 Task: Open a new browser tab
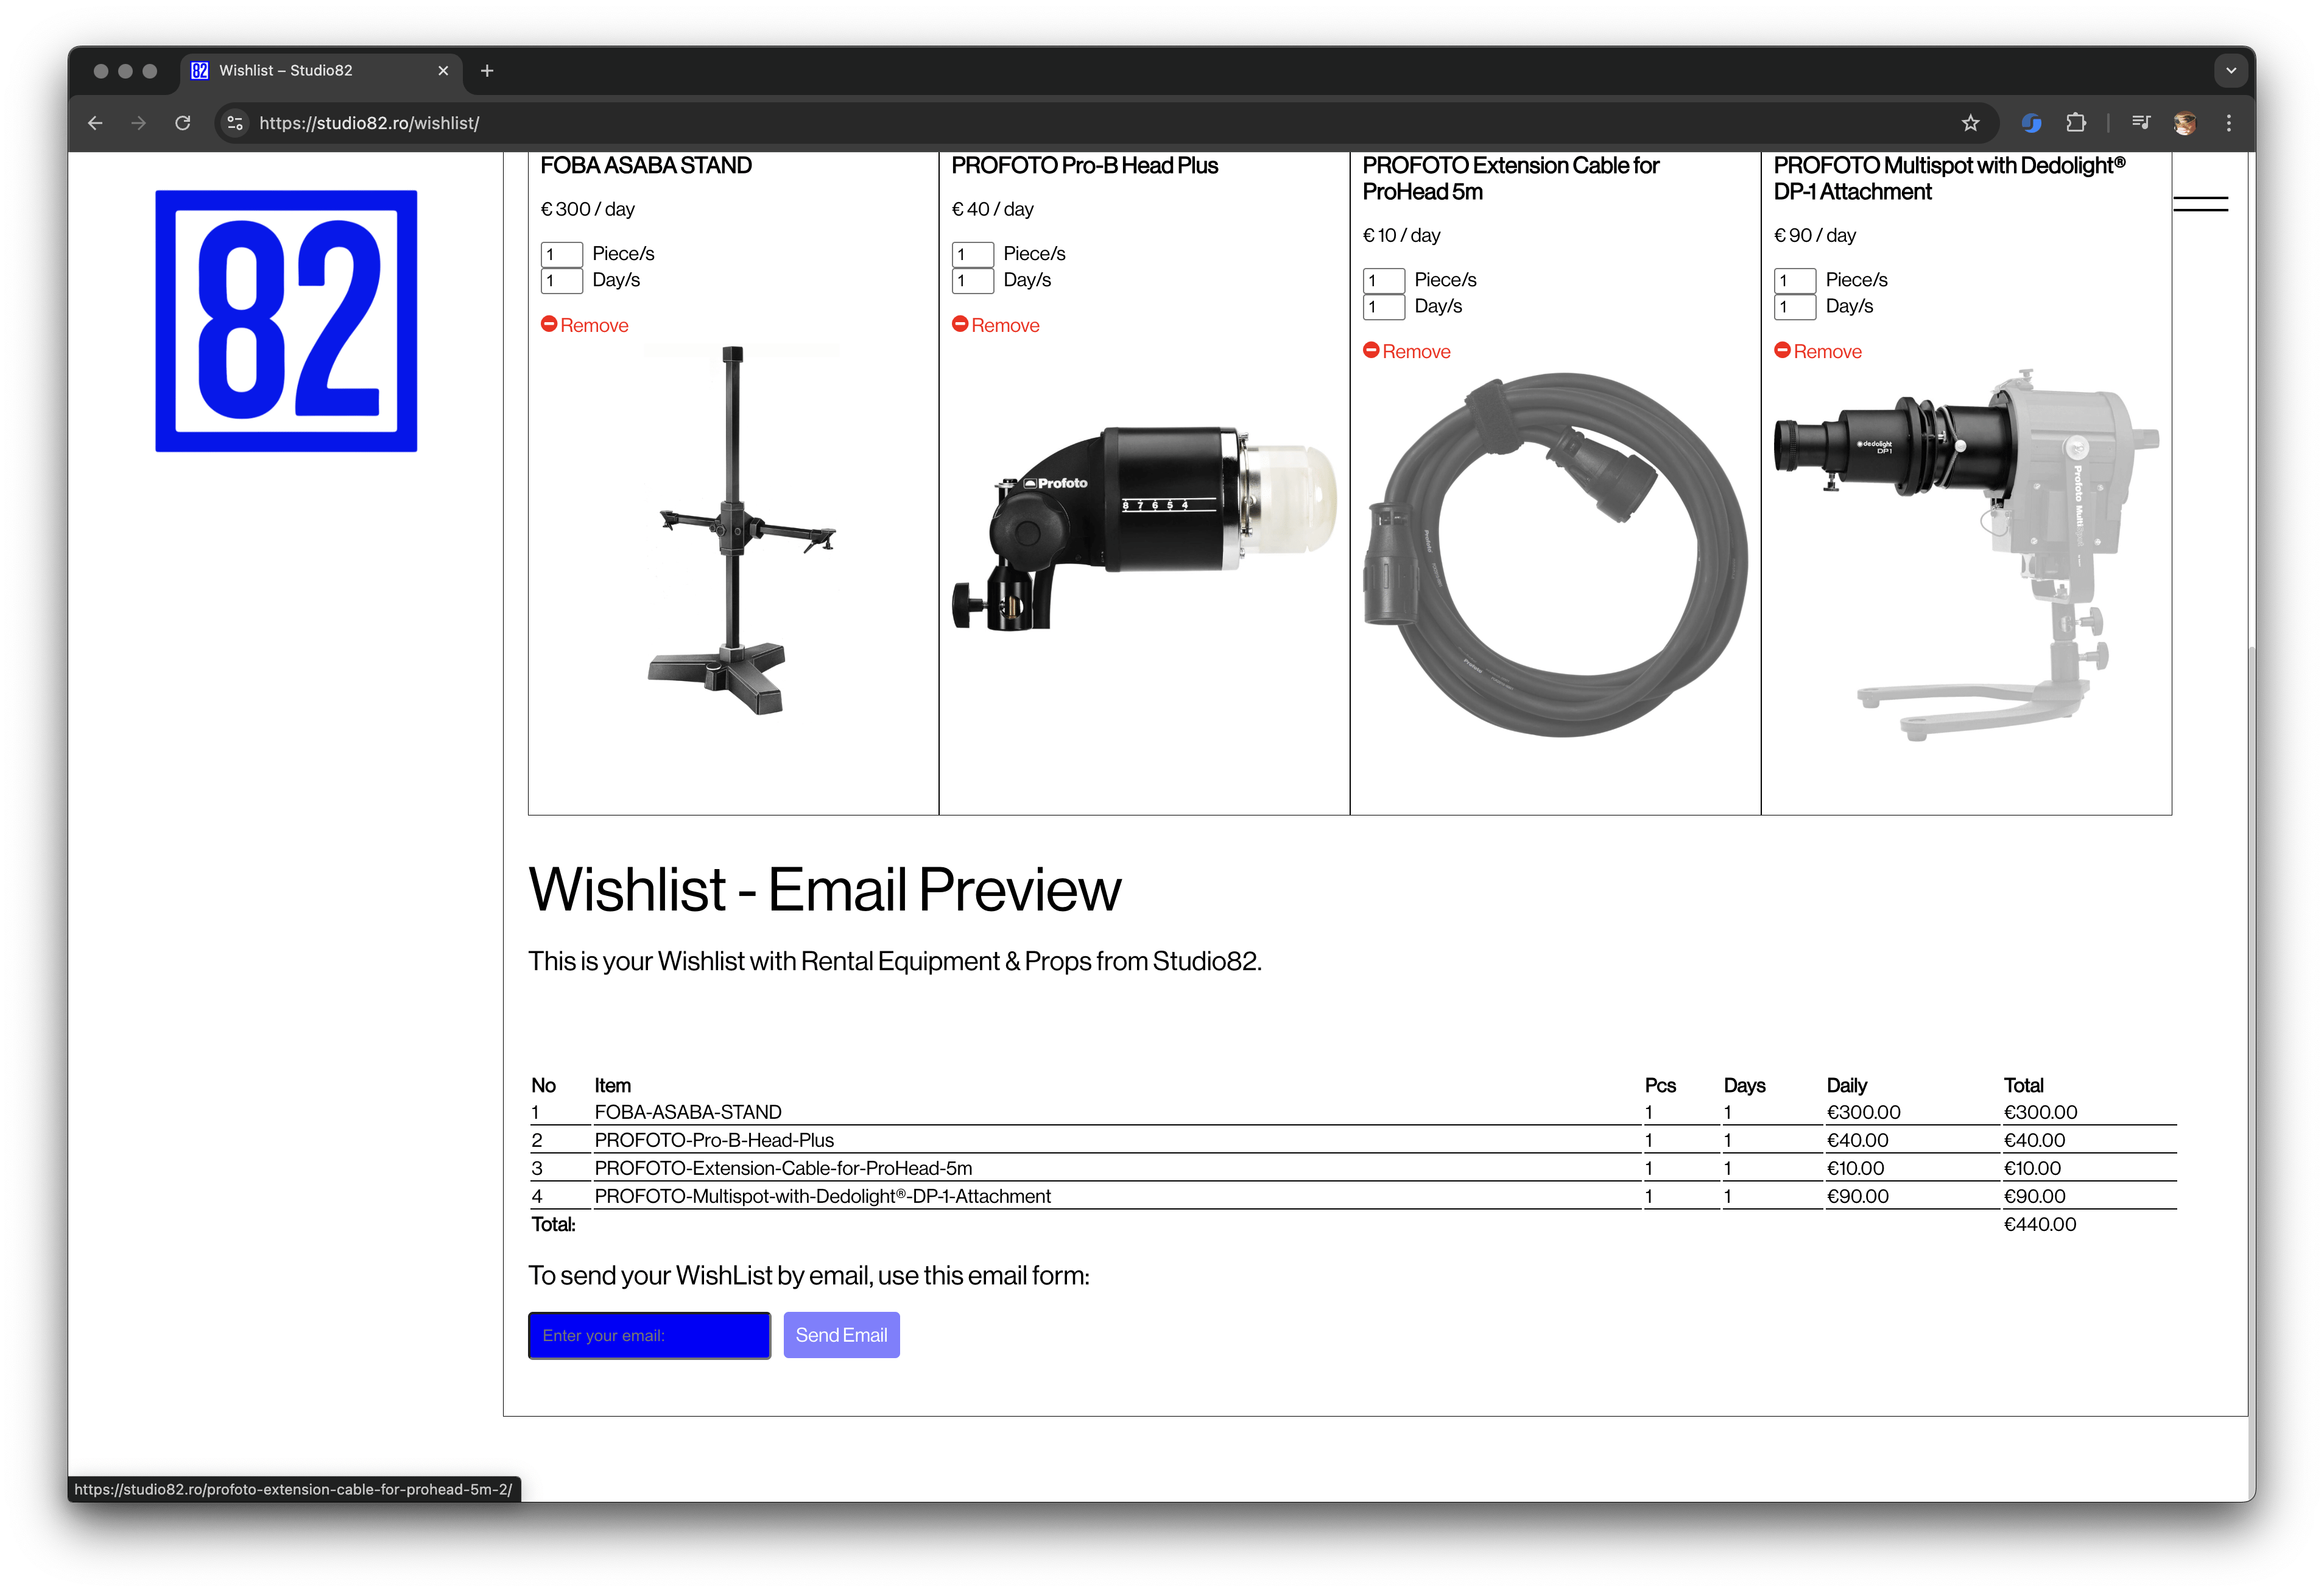click(x=487, y=71)
